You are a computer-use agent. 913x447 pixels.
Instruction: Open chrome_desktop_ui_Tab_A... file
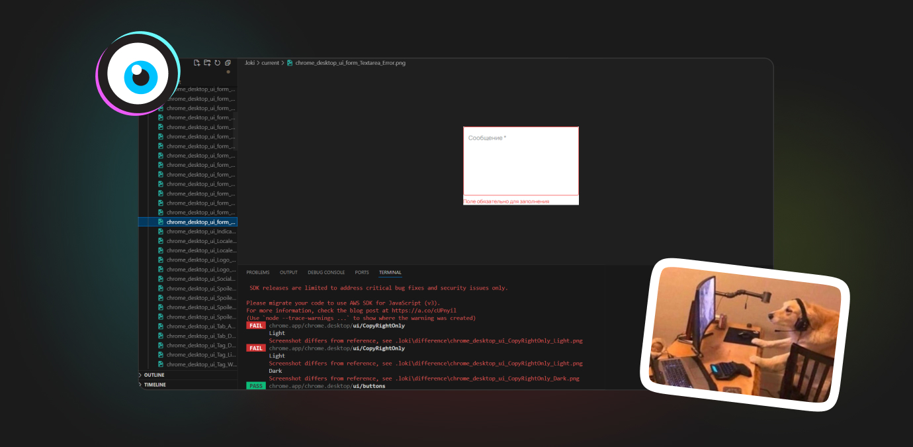click(200, 326)
